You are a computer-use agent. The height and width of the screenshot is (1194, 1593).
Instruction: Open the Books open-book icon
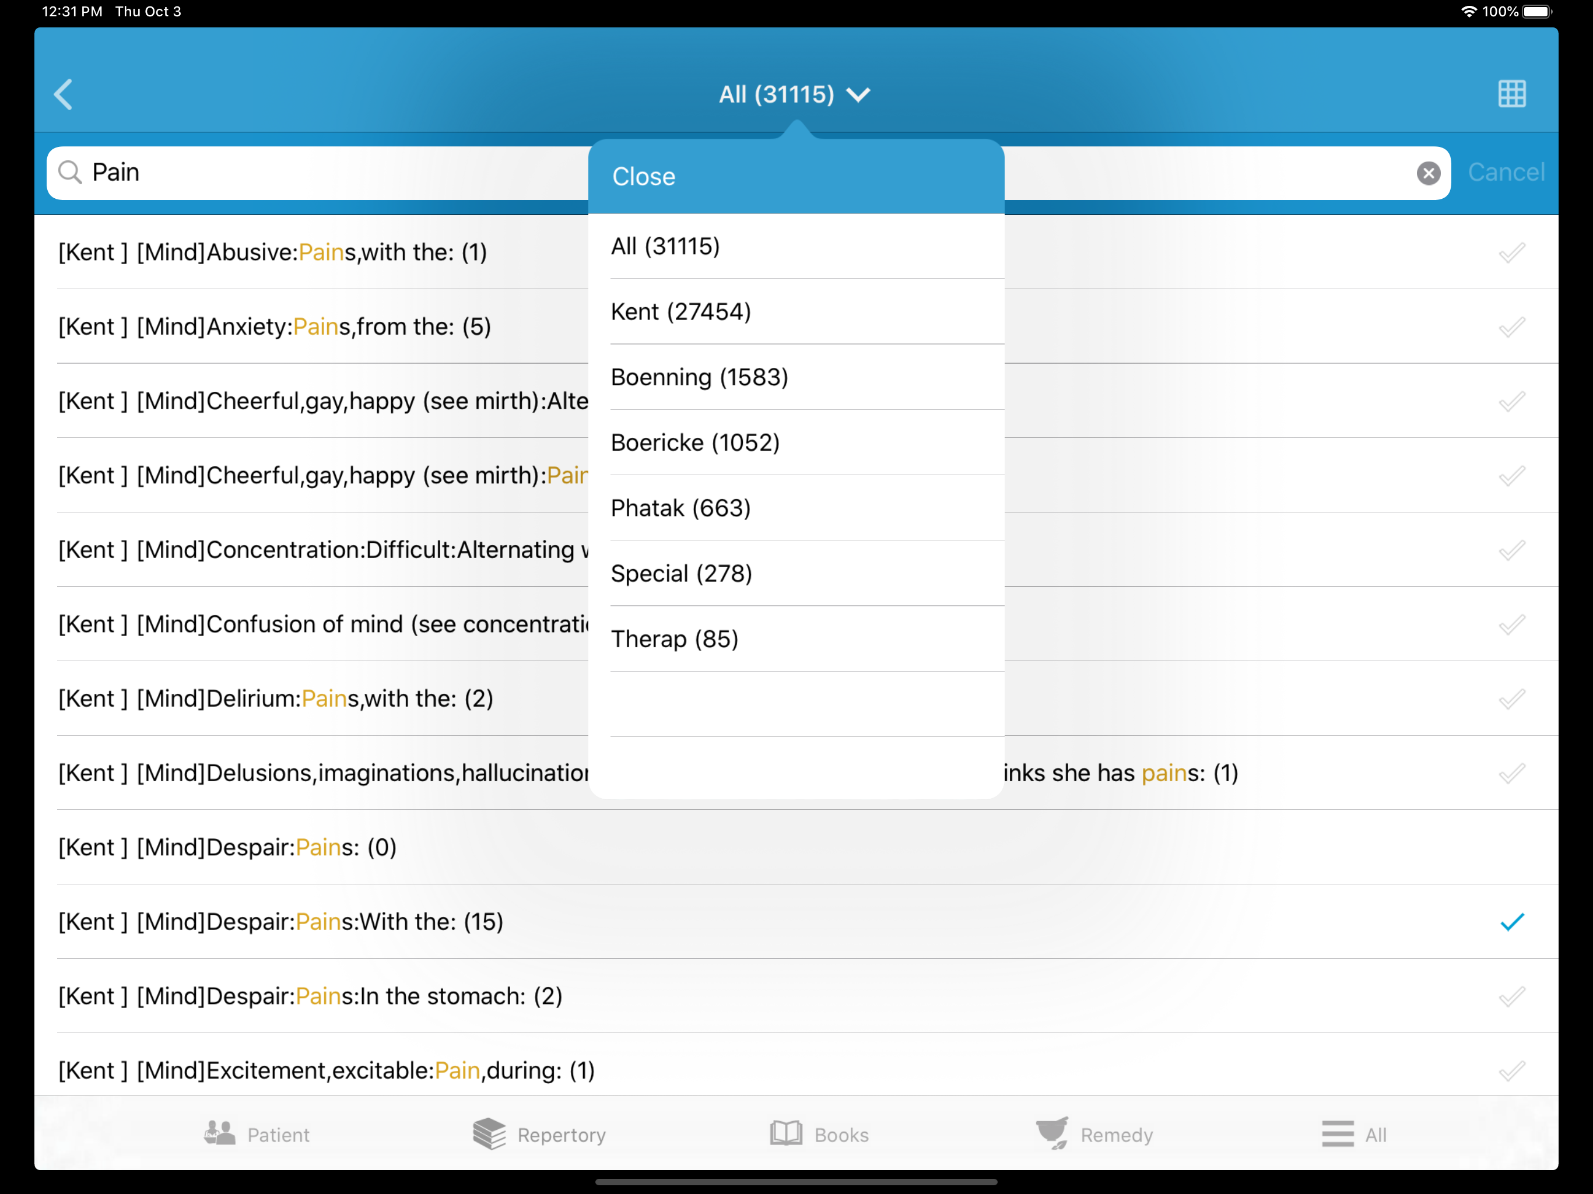(785, 1133)
